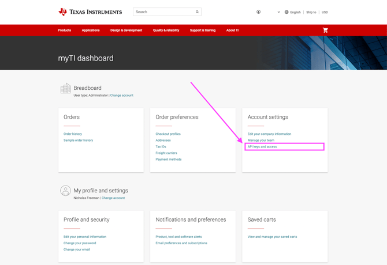Screen dimensions: 387x265
Task: Open Manage your team link
Action: (x=261, y=141)
